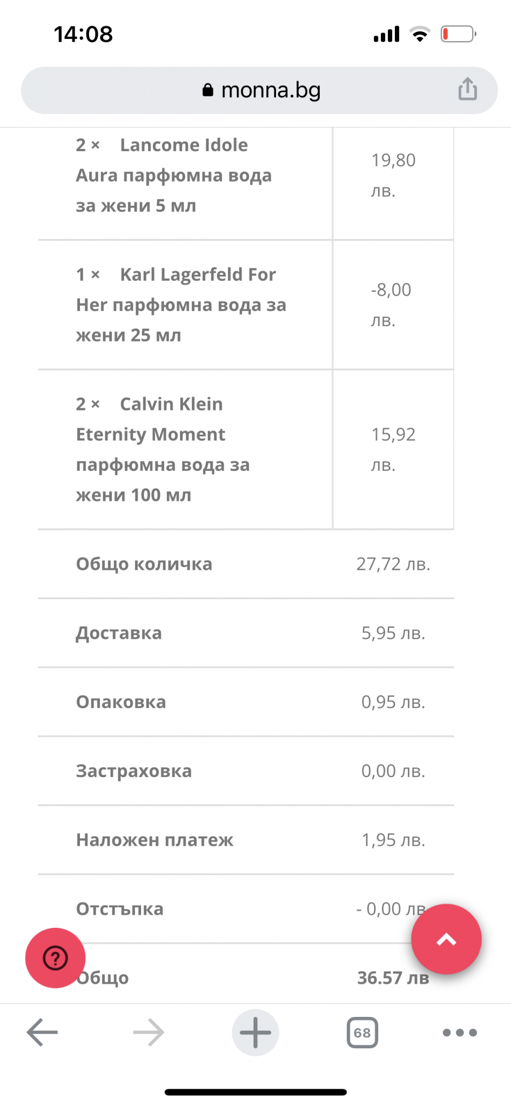Tap the padlock icon beside monna.bg

click(208, 90)
